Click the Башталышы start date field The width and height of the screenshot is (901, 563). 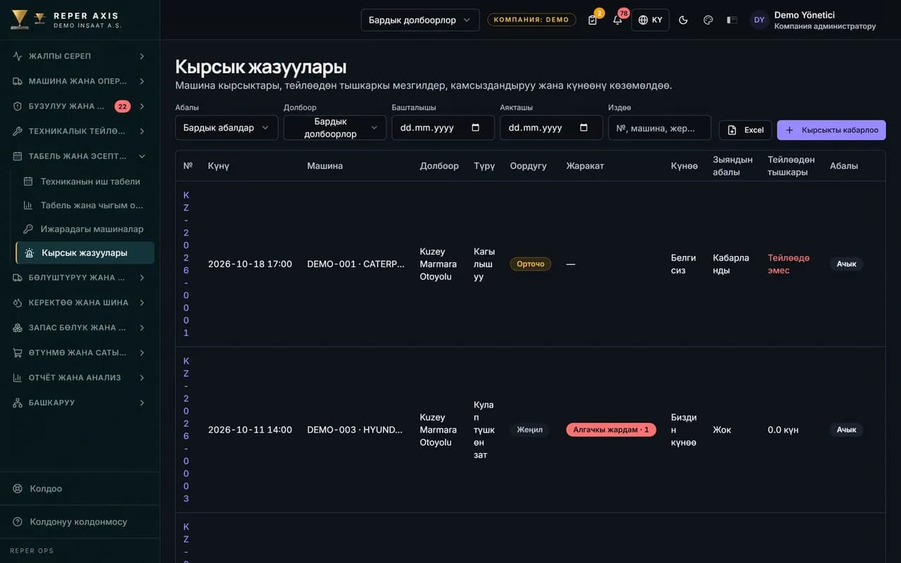[443, 127]
